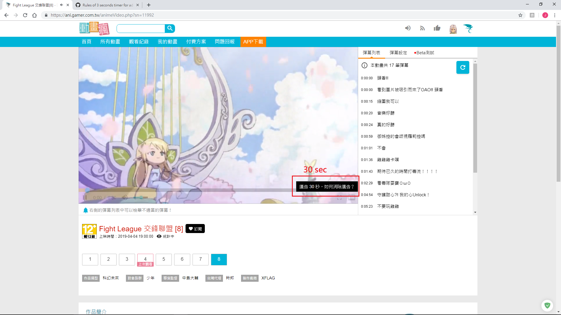Image resolution: width=561 pixels, height=315 pixels.
Task: Click the bell icon under the video
Action: click(86, 210)
